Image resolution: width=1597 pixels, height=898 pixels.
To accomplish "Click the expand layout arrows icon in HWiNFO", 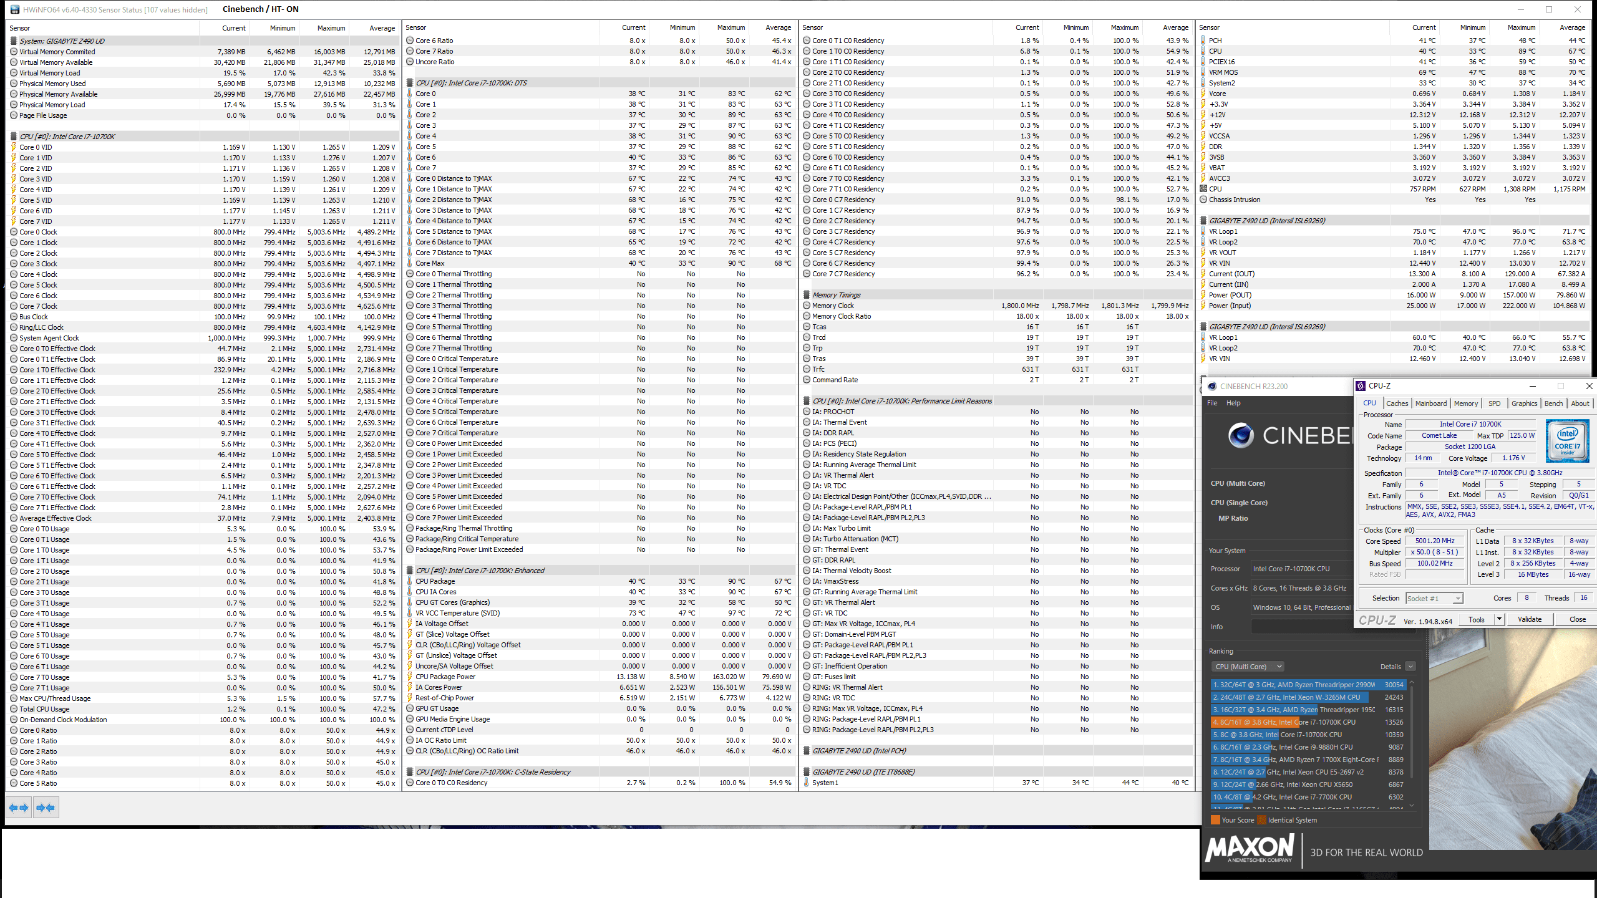I will [x=19, y=808].
